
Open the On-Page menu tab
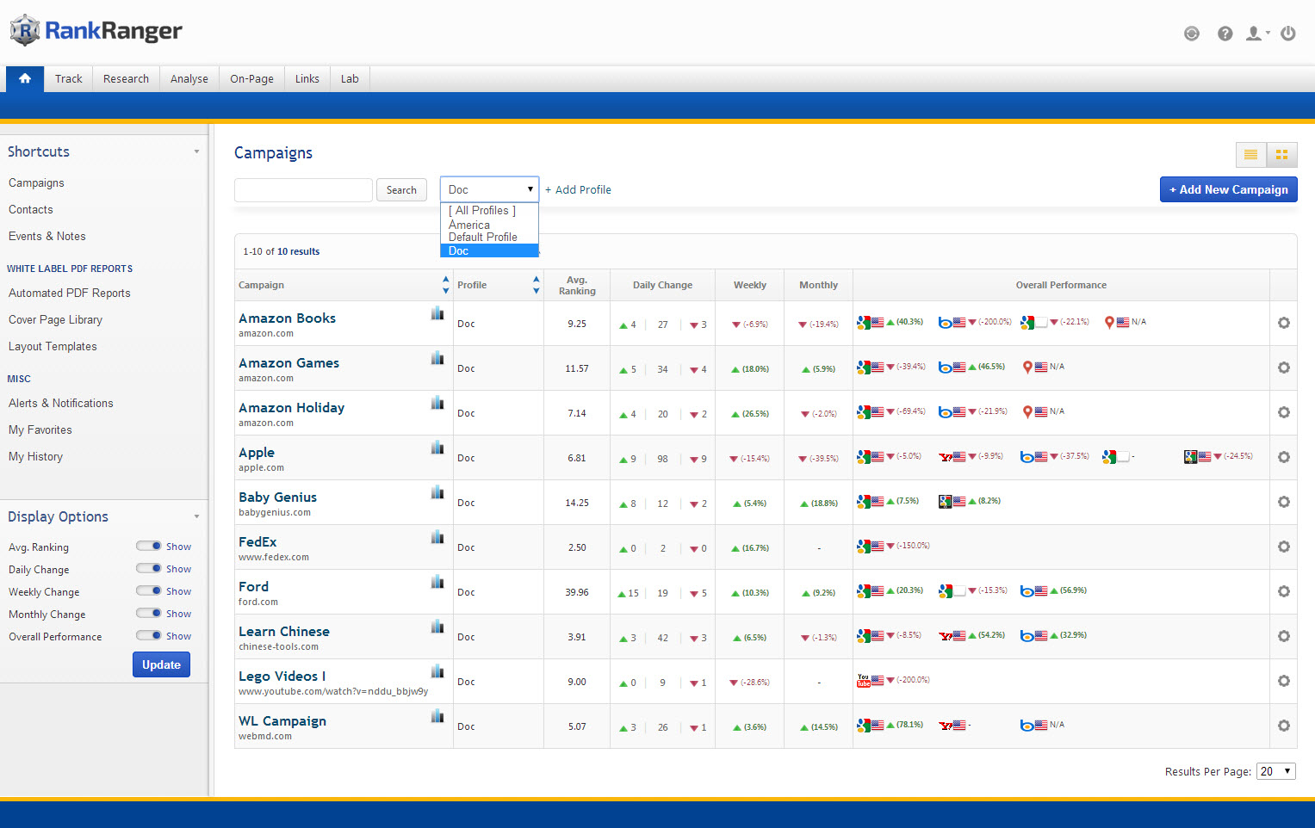coord(251,78)
